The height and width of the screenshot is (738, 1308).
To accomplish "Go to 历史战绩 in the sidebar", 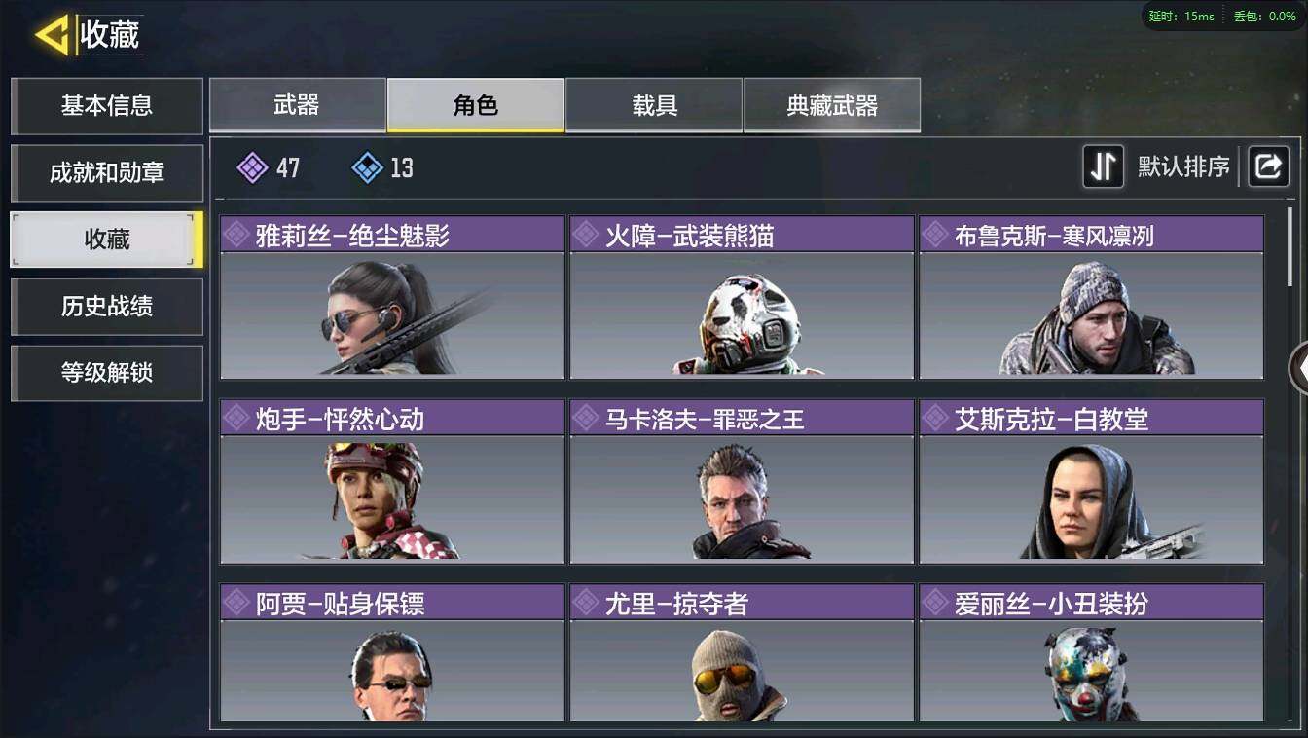I will tap(107, 307).
